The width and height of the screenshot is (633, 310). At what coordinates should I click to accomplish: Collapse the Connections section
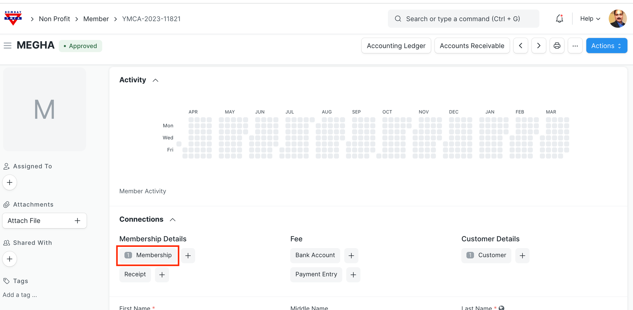(172, 220)
